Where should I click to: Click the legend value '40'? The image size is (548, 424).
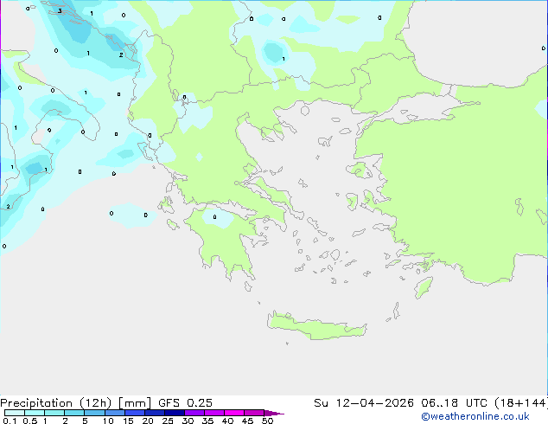227,421
